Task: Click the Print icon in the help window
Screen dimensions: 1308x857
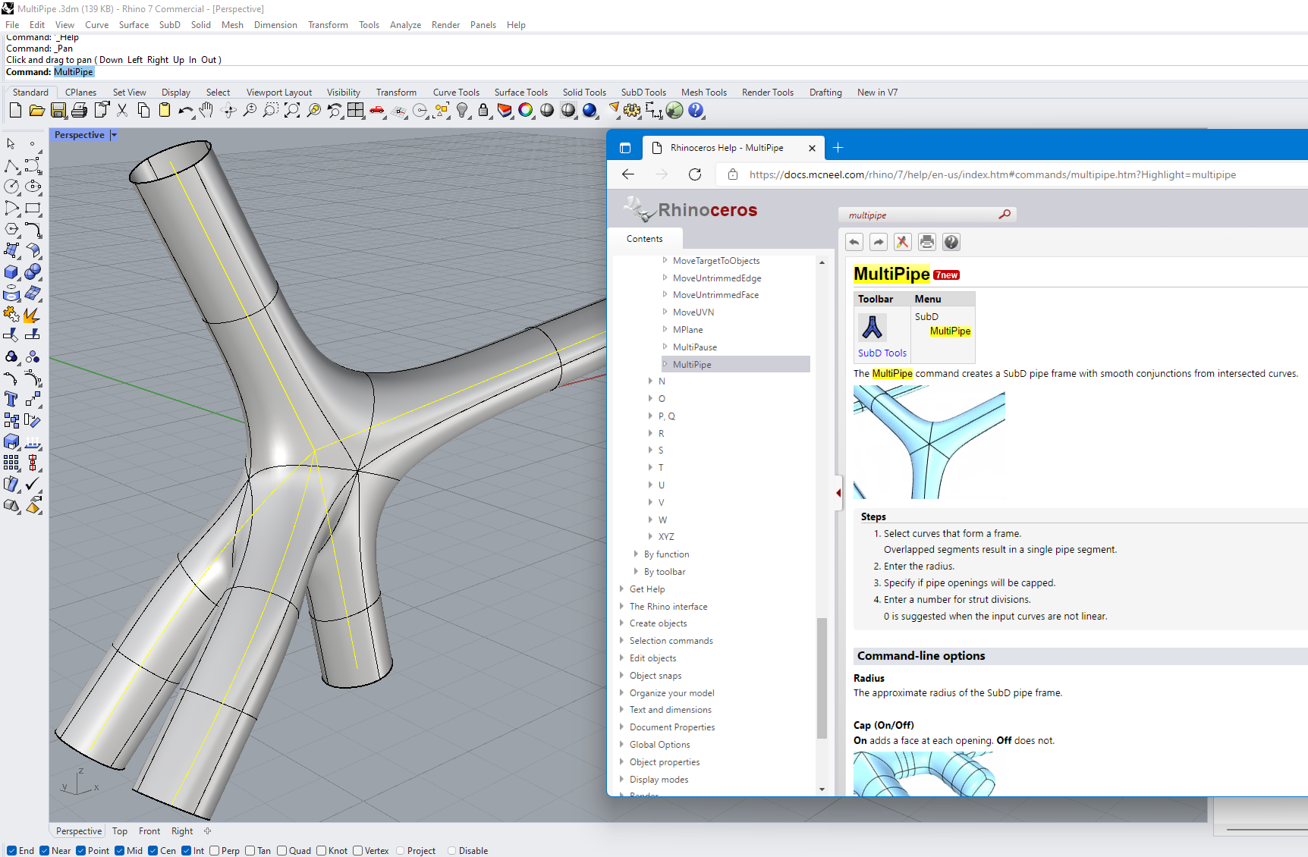Action: click(926, 242)
